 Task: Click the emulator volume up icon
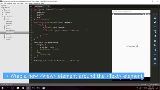155,22
